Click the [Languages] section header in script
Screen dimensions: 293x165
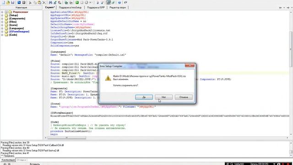point(58,52)
